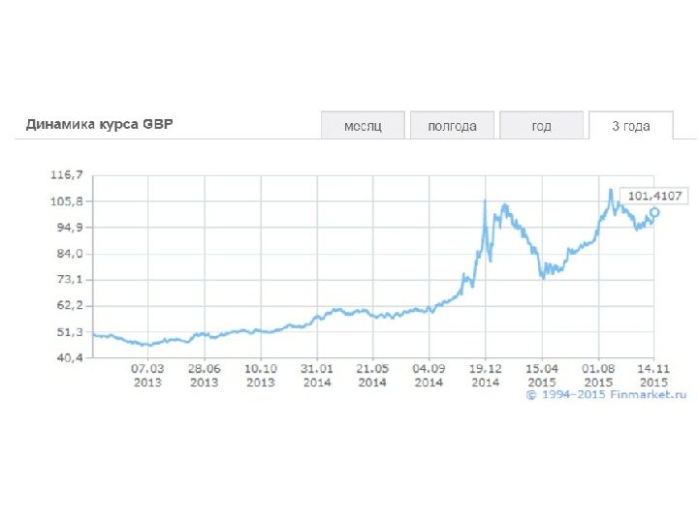Switch to the месяц period tab
The width and height of the screenshot is (698, 523).
tap(363, 126)
